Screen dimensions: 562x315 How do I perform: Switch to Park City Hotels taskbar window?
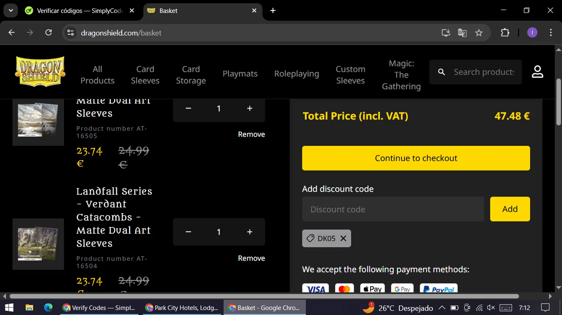click(x=182, y=308)
